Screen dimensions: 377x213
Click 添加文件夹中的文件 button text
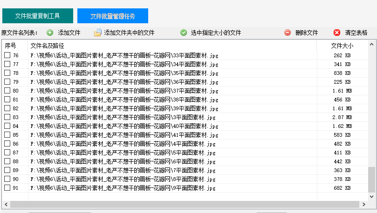pos(129,33)
